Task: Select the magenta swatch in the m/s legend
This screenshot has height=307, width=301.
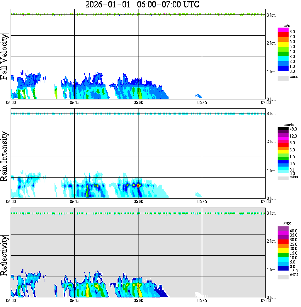Action: [x=283, y=30]
